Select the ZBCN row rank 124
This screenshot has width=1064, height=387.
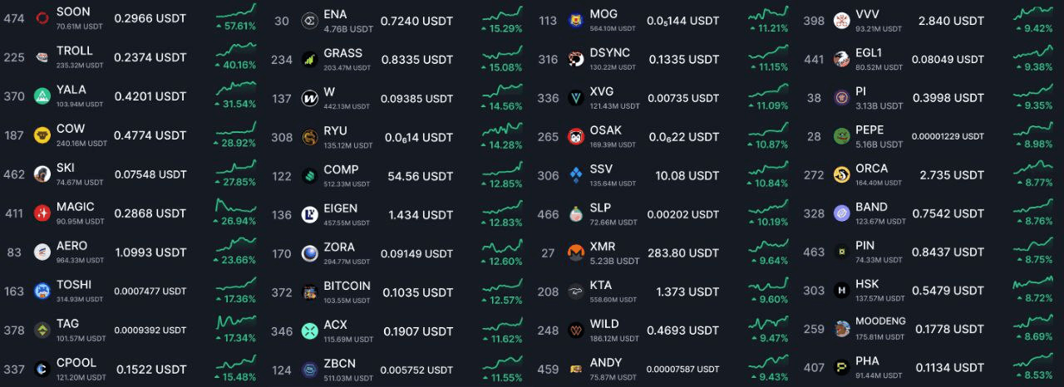[x=282, y=370]
